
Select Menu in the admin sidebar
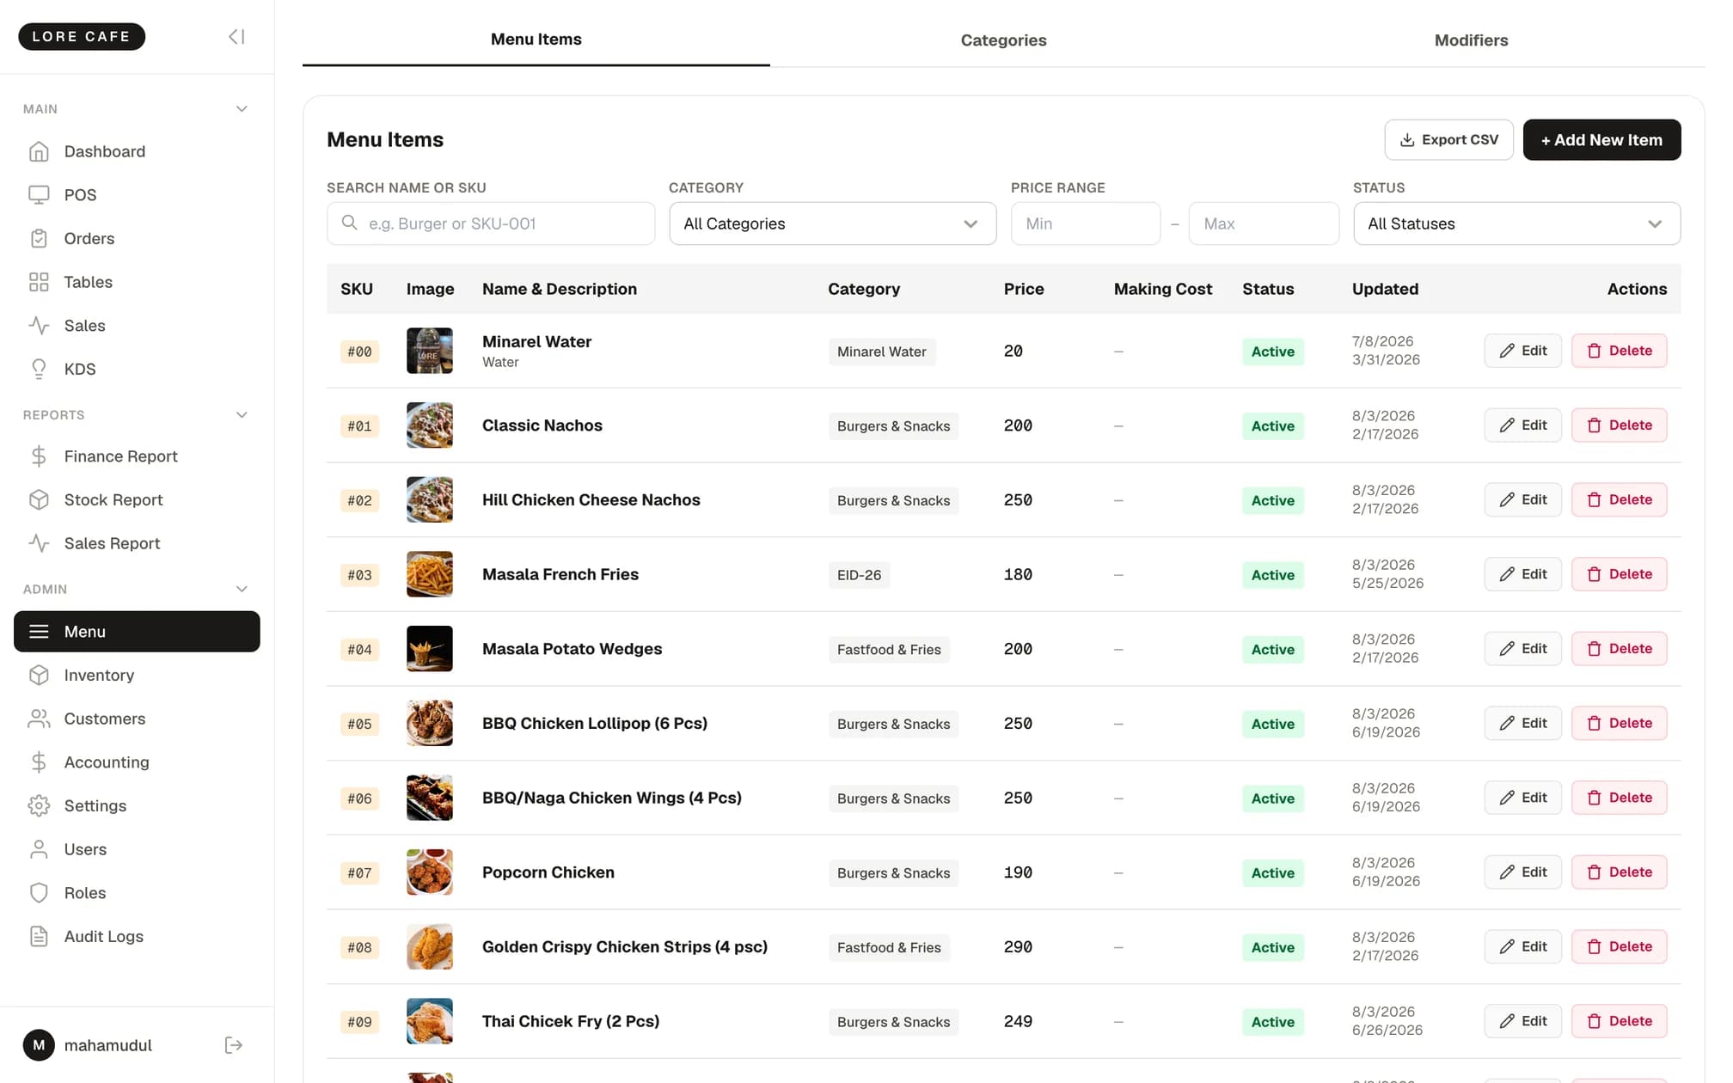(137, 632)
